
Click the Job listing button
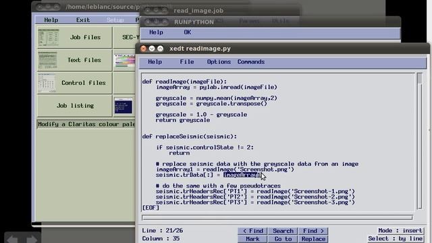point(75,106)
